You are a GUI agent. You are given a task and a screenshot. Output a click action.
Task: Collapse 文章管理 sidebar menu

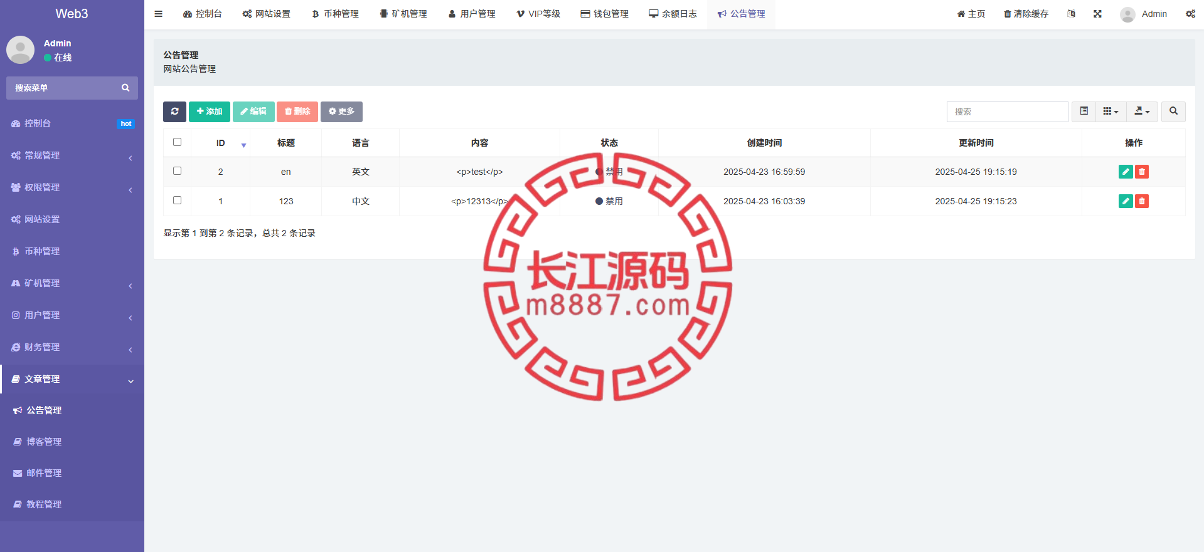[72, 379]
